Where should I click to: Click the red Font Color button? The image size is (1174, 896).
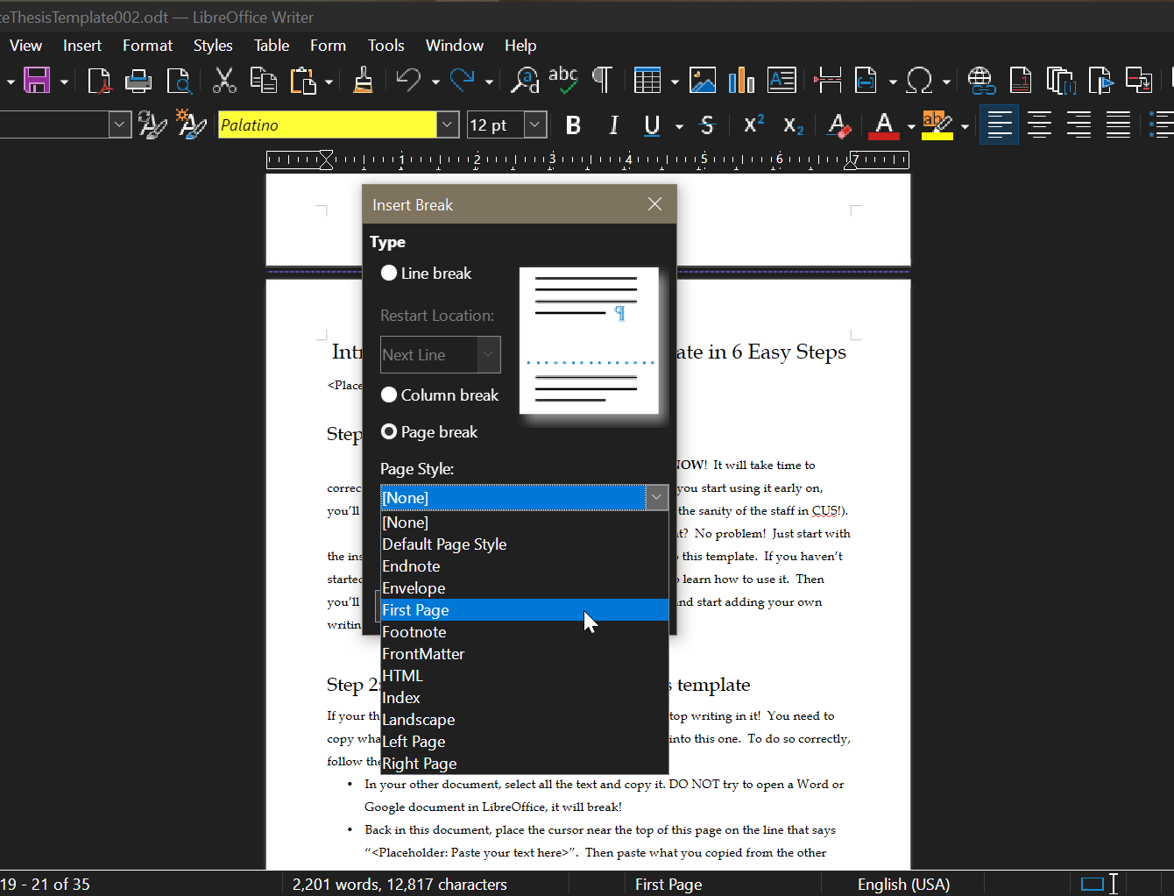coord(884,125)
